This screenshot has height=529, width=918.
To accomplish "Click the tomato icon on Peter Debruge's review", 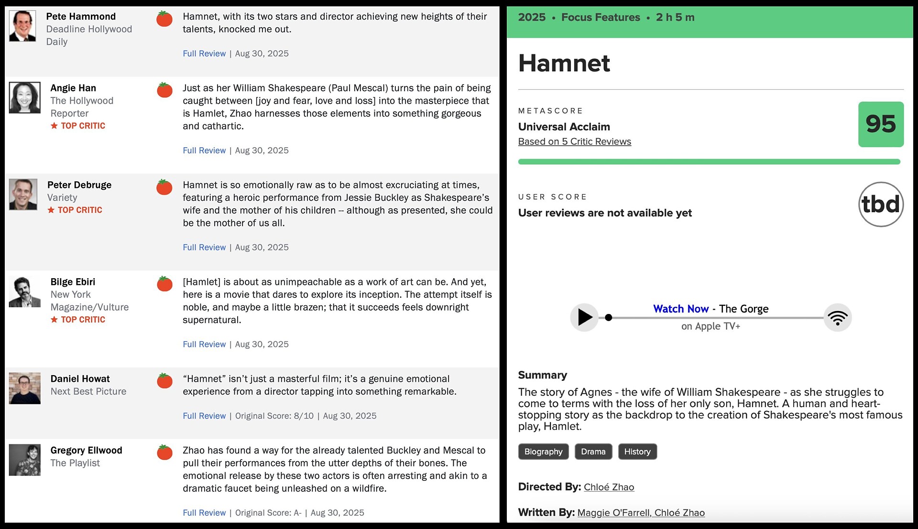I will click(x=164, y=187).
